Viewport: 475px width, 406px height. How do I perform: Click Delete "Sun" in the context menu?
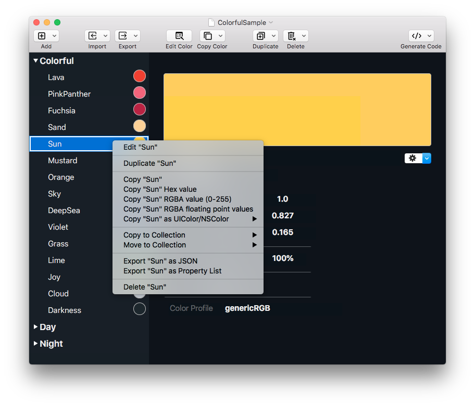click(145, 286)
